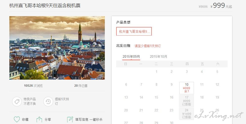This screenshot has width=246, height=124.
Task: Click calendar date 4
Action: (202, 72)
